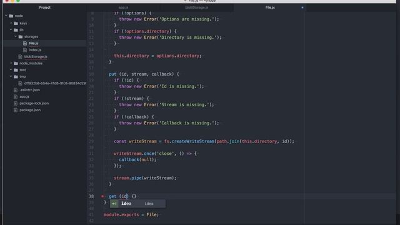Image resolution: width=400 pixels, height=225 pixels.
Task: Click the 'get (id) {}' line in editor
Action: pyautogui.click(x=122, y=196)
